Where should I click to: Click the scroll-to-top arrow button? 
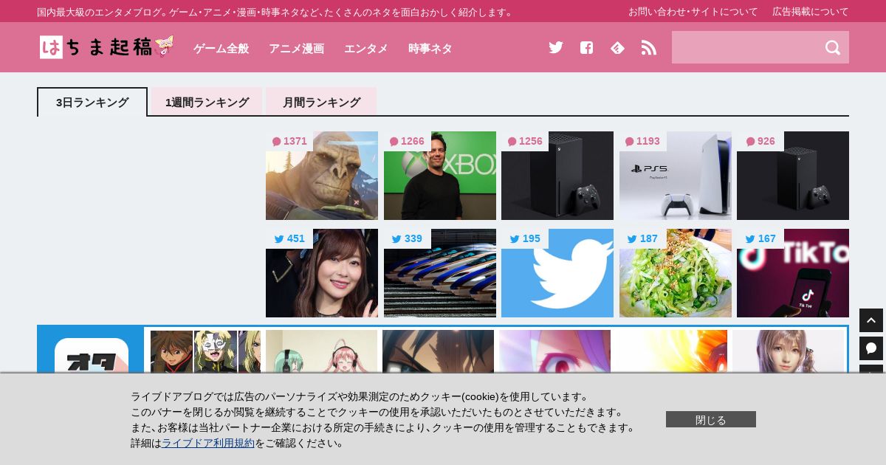coord(871,320)
